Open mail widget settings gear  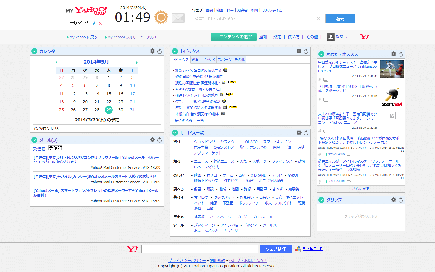(152, 140)
